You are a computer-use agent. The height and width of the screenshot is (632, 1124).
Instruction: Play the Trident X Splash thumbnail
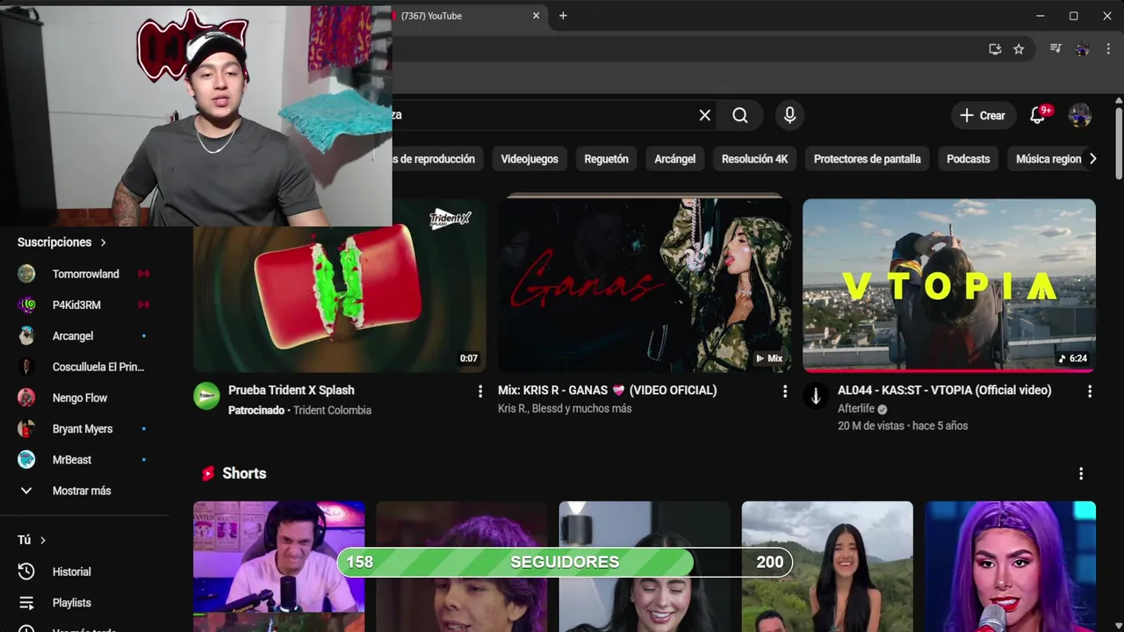click(340, 299)
